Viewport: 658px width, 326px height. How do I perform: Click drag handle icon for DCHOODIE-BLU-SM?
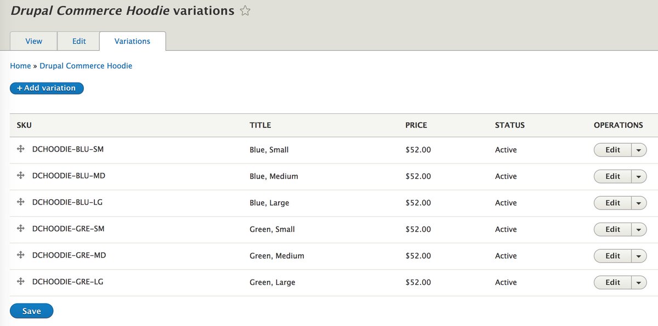pos(21,149)
